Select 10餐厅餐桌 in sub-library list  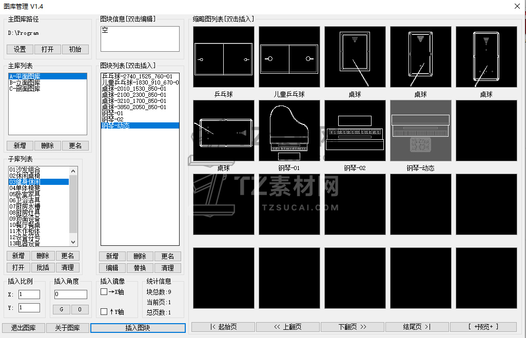pyautogui.click(x=38, y=225)
